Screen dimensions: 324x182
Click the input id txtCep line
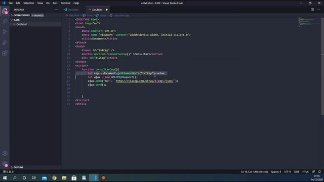(98, 50)
